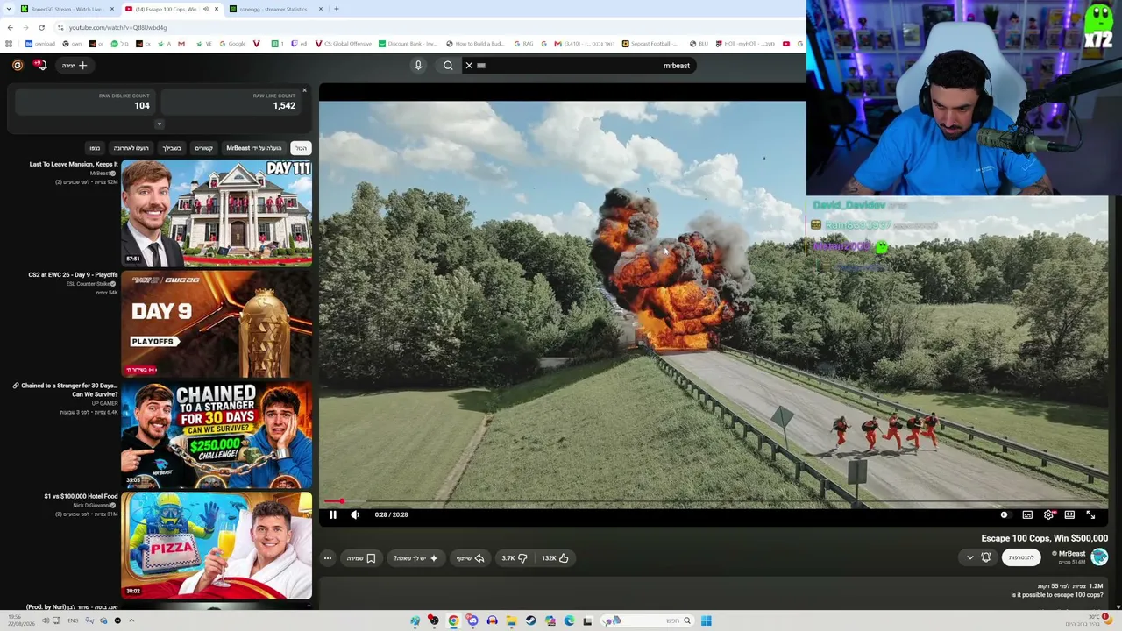Enter fullscreen video mode
The image size is (1122, 631).
pyautogui.click(x=1090, y=514)
